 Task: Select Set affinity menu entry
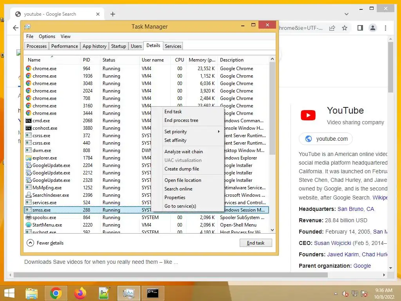pyautogui.click(x=175, y=140)
